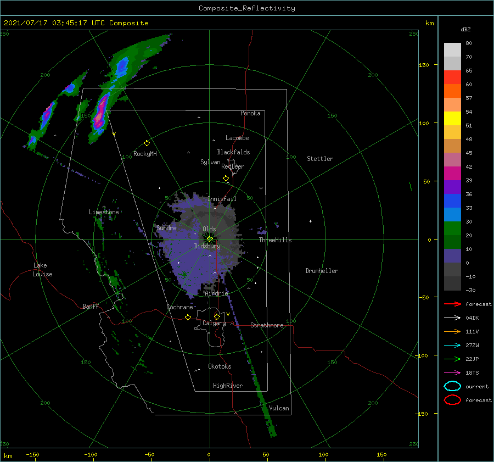494x462 pixels.
Task: Select the red forecast ellipse legend icon
Action: pos(452,400)
